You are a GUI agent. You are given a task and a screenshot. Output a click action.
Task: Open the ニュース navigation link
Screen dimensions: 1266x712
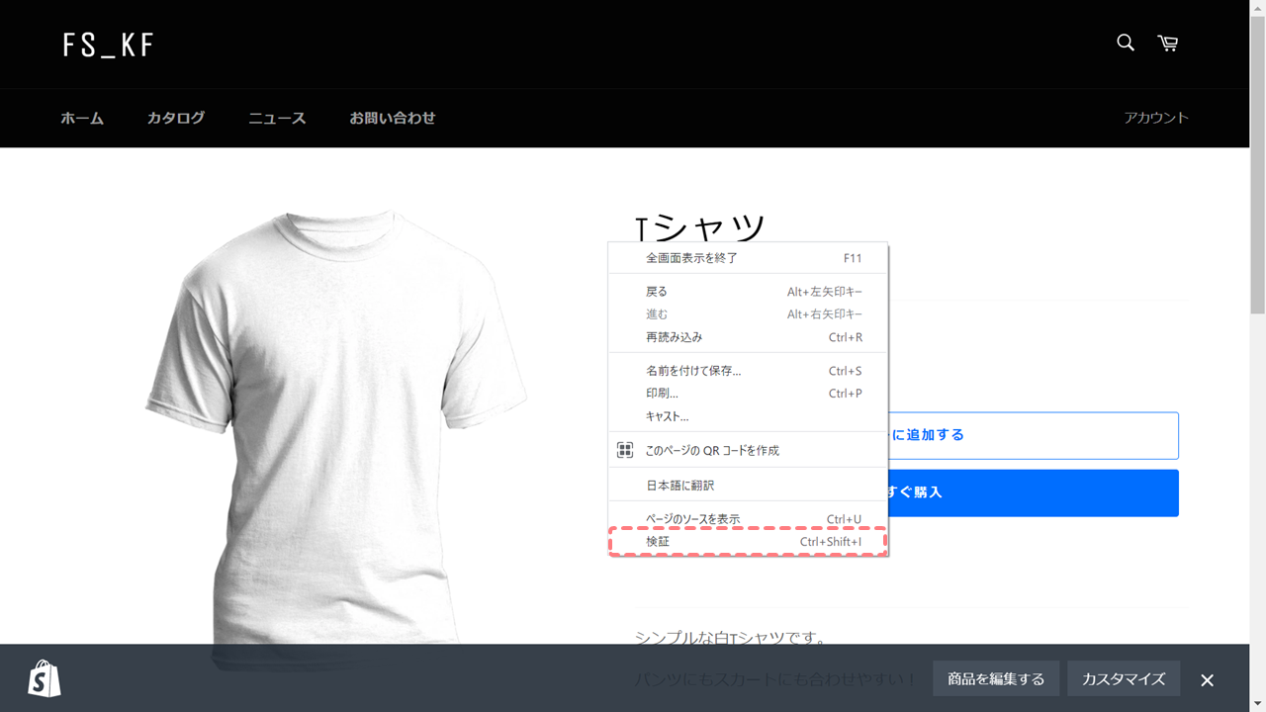pyautogui.click(x=277, y=118)
